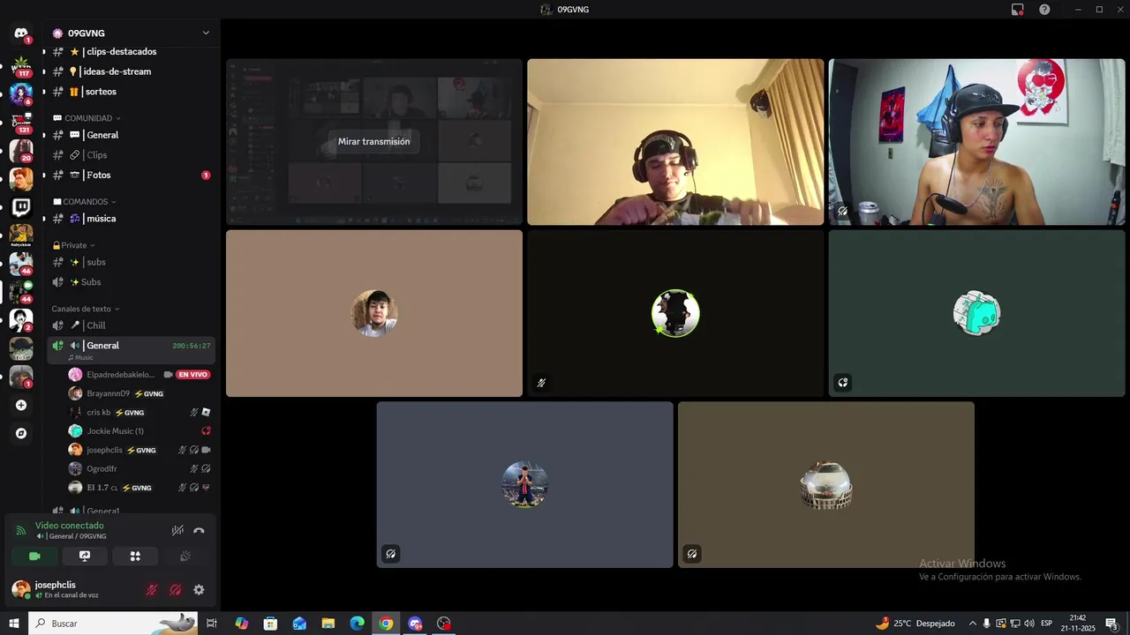The width and height of the screenshot is (1130, 635).
Task: Toggle microphone mute for josephclis
Action: coord(152,590)
